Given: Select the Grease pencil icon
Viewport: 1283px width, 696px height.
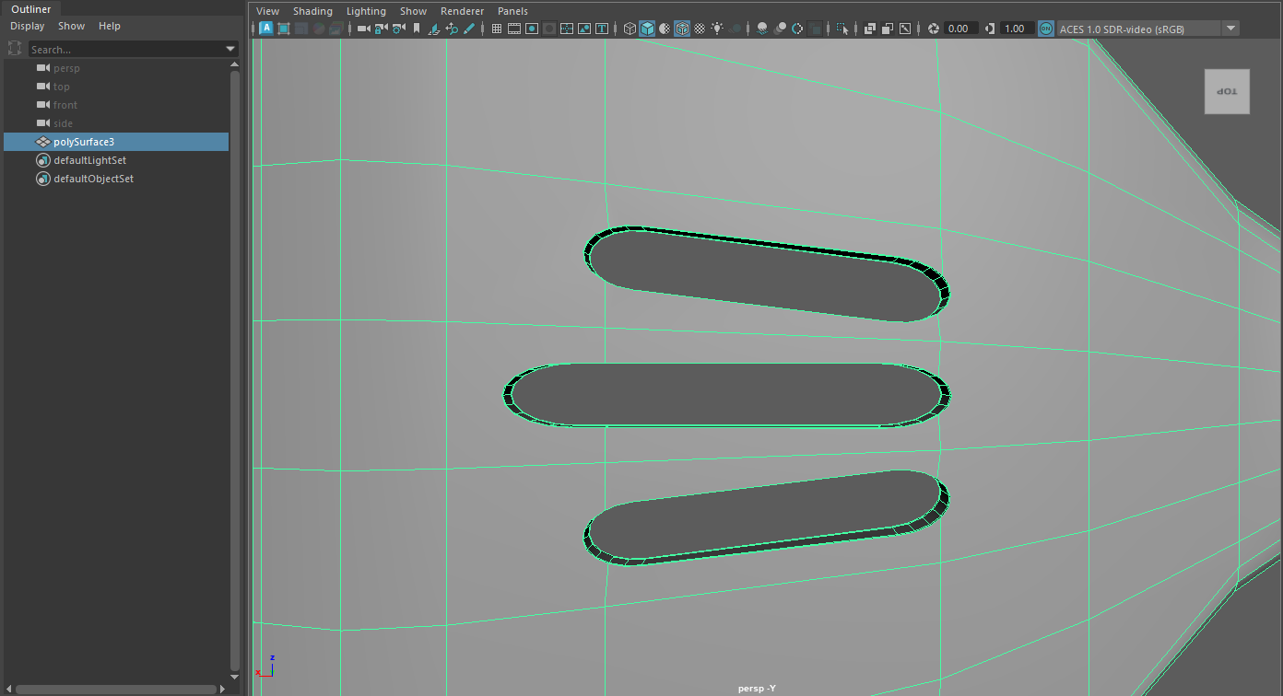Looking at the screenshot, I should pyautogui.click(x=469, y=29).
